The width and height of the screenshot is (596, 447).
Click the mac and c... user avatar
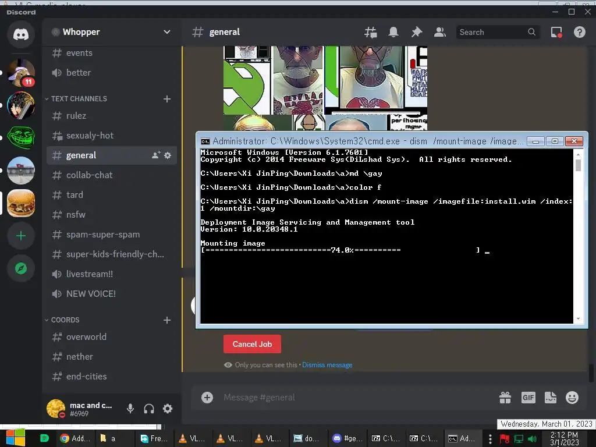pos(56,409)
